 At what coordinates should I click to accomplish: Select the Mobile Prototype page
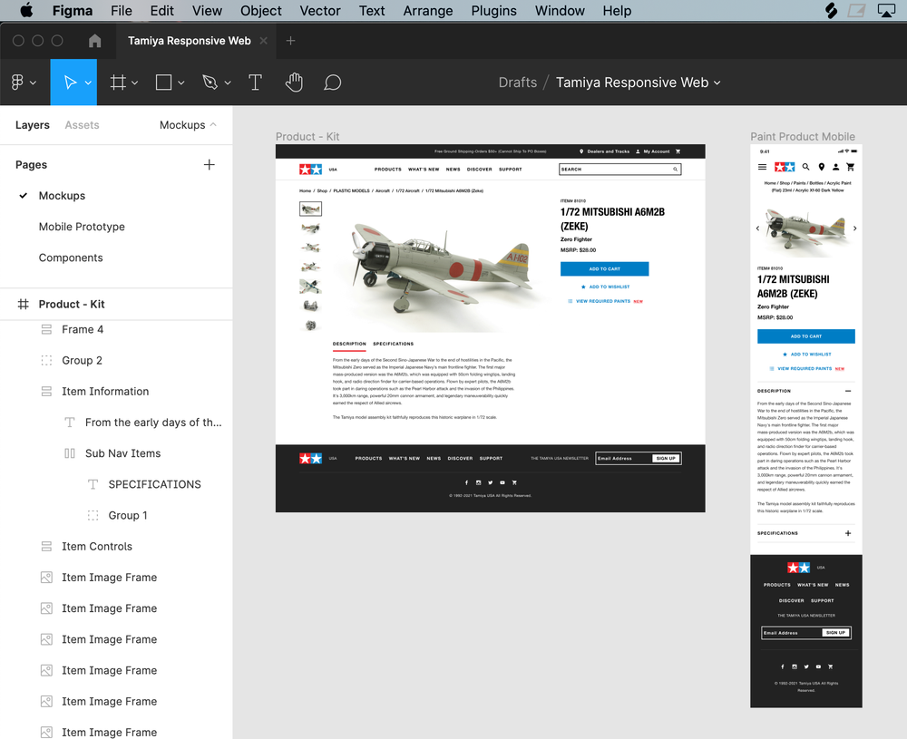pos(82,227)
